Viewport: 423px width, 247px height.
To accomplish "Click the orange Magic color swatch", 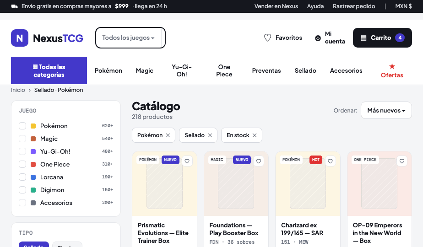I will (x=33, y=139).
